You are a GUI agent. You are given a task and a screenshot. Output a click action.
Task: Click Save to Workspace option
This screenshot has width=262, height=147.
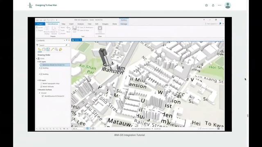(x=85, y=27)
